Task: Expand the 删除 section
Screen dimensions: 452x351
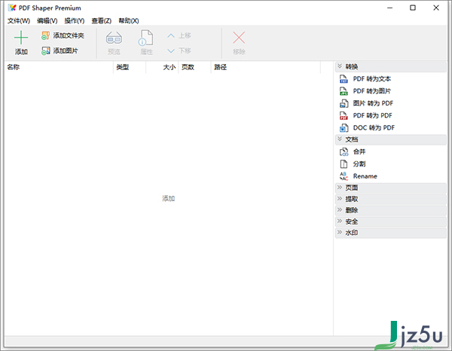Action: (340, 210)
